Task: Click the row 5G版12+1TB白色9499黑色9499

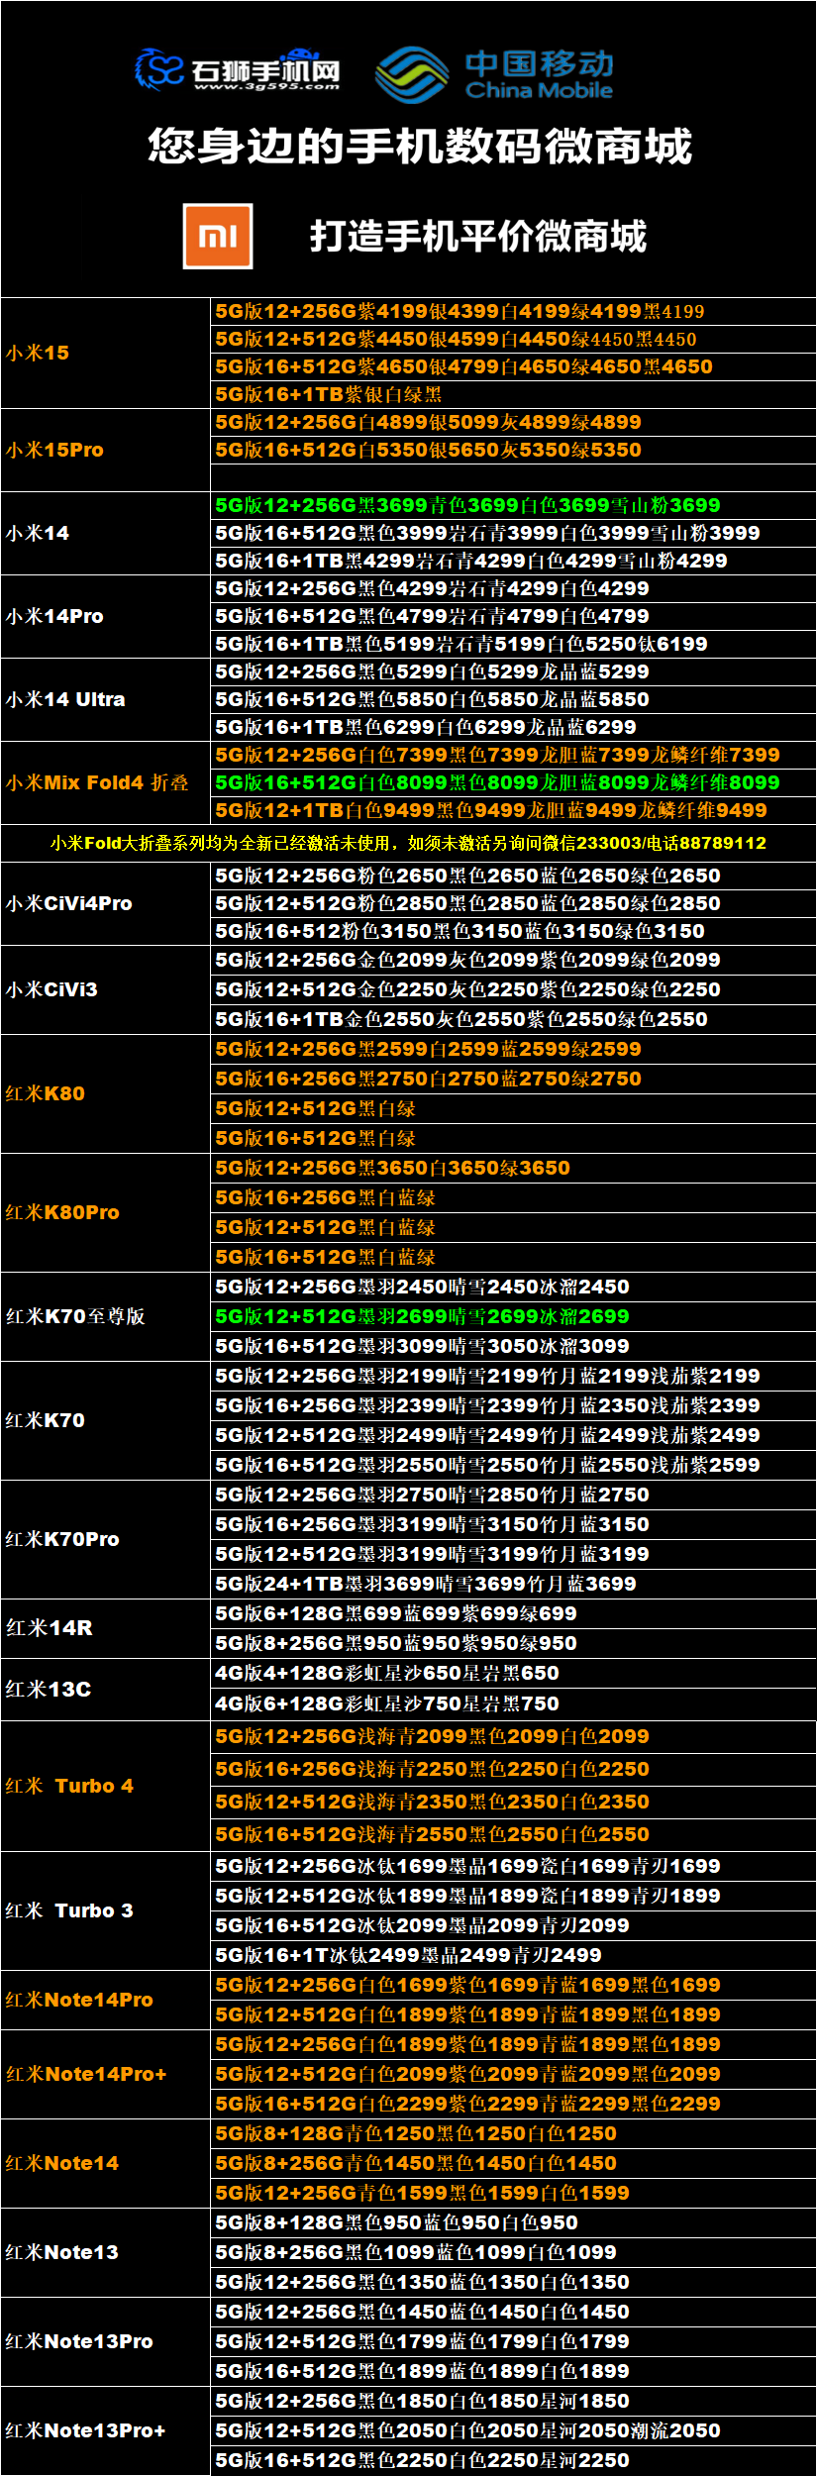Action: pos(513,810)
